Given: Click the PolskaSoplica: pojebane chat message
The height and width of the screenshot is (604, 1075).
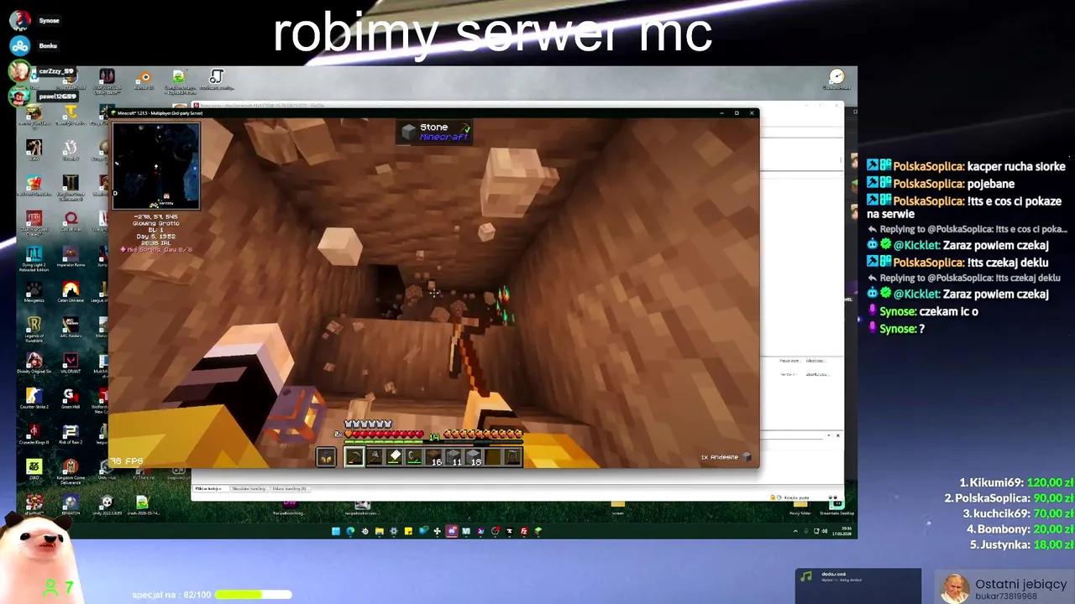Looking at the screenshot, I should click(941, 184).
